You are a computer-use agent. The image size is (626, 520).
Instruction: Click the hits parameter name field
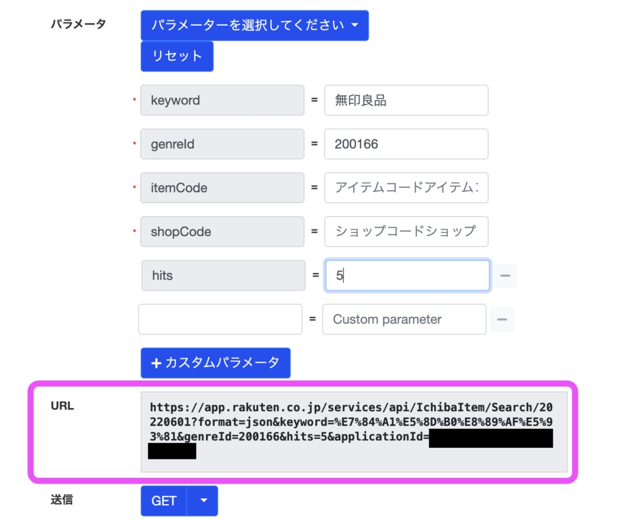pos(223,275)
